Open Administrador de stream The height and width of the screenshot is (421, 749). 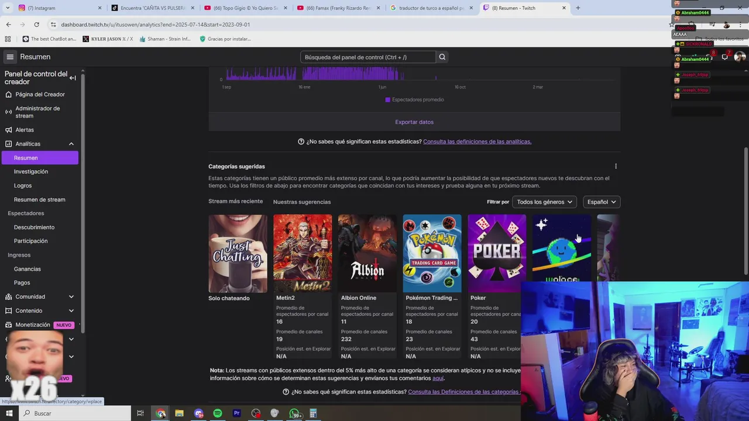pos(40,112)
